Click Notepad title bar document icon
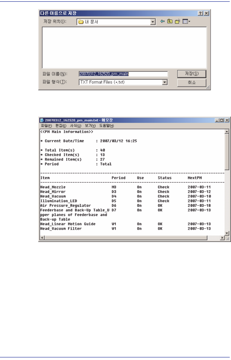The image size is (231, 360). pyautogui.click(x=42, y=120)
